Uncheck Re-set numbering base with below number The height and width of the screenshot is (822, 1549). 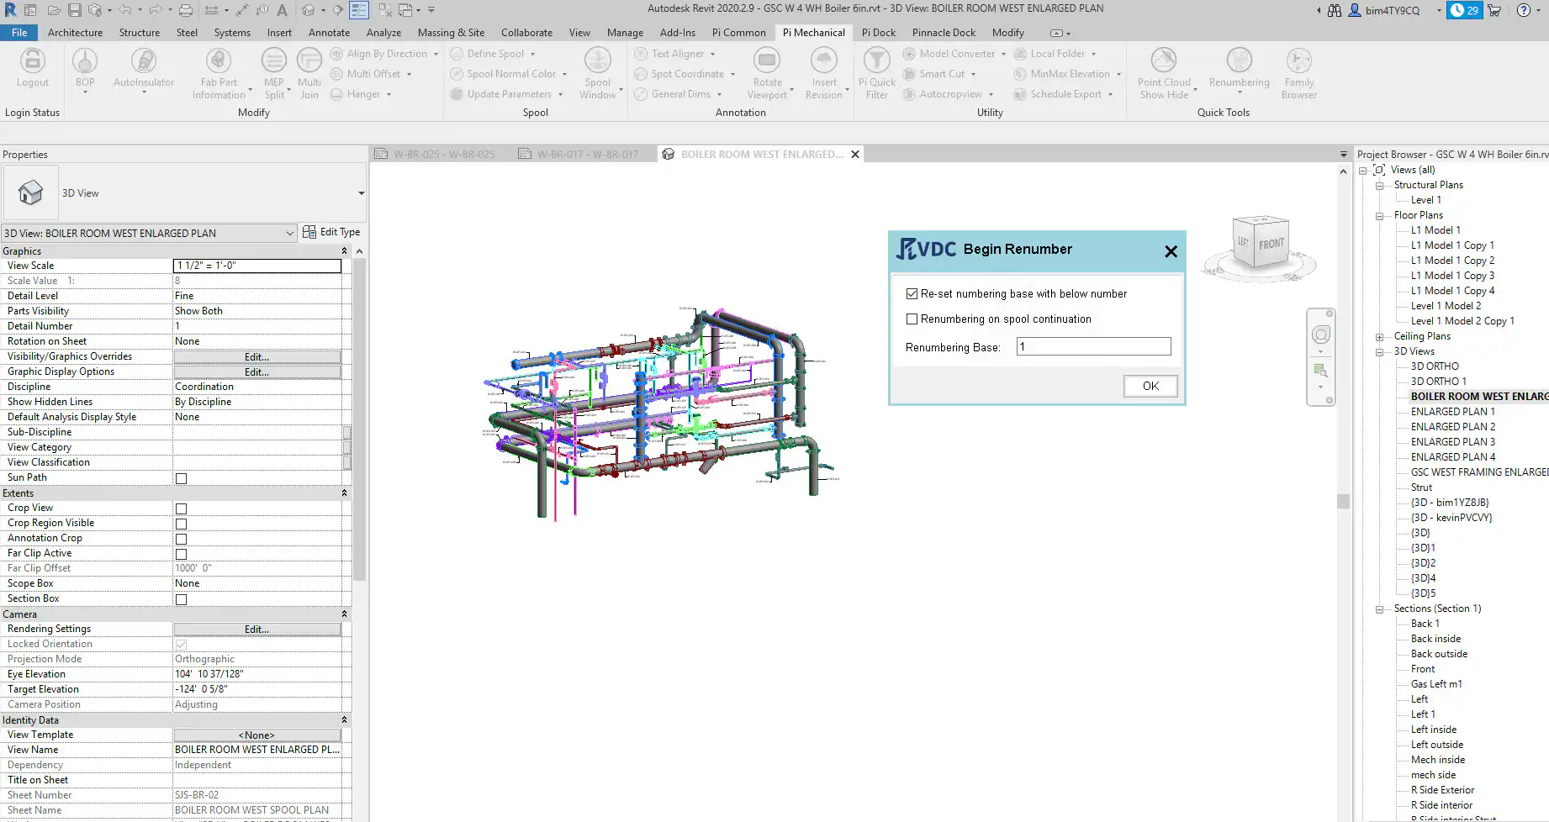[x=912, y=294]
